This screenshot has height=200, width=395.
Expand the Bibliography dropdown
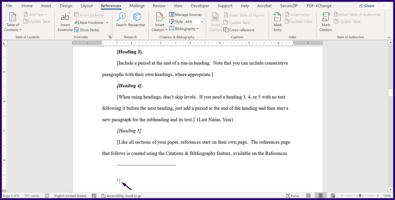click(184, 29)
